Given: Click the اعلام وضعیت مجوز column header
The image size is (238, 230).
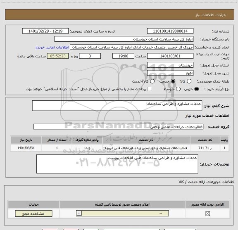Looking at the screenshot, I should tap(122, 205).
